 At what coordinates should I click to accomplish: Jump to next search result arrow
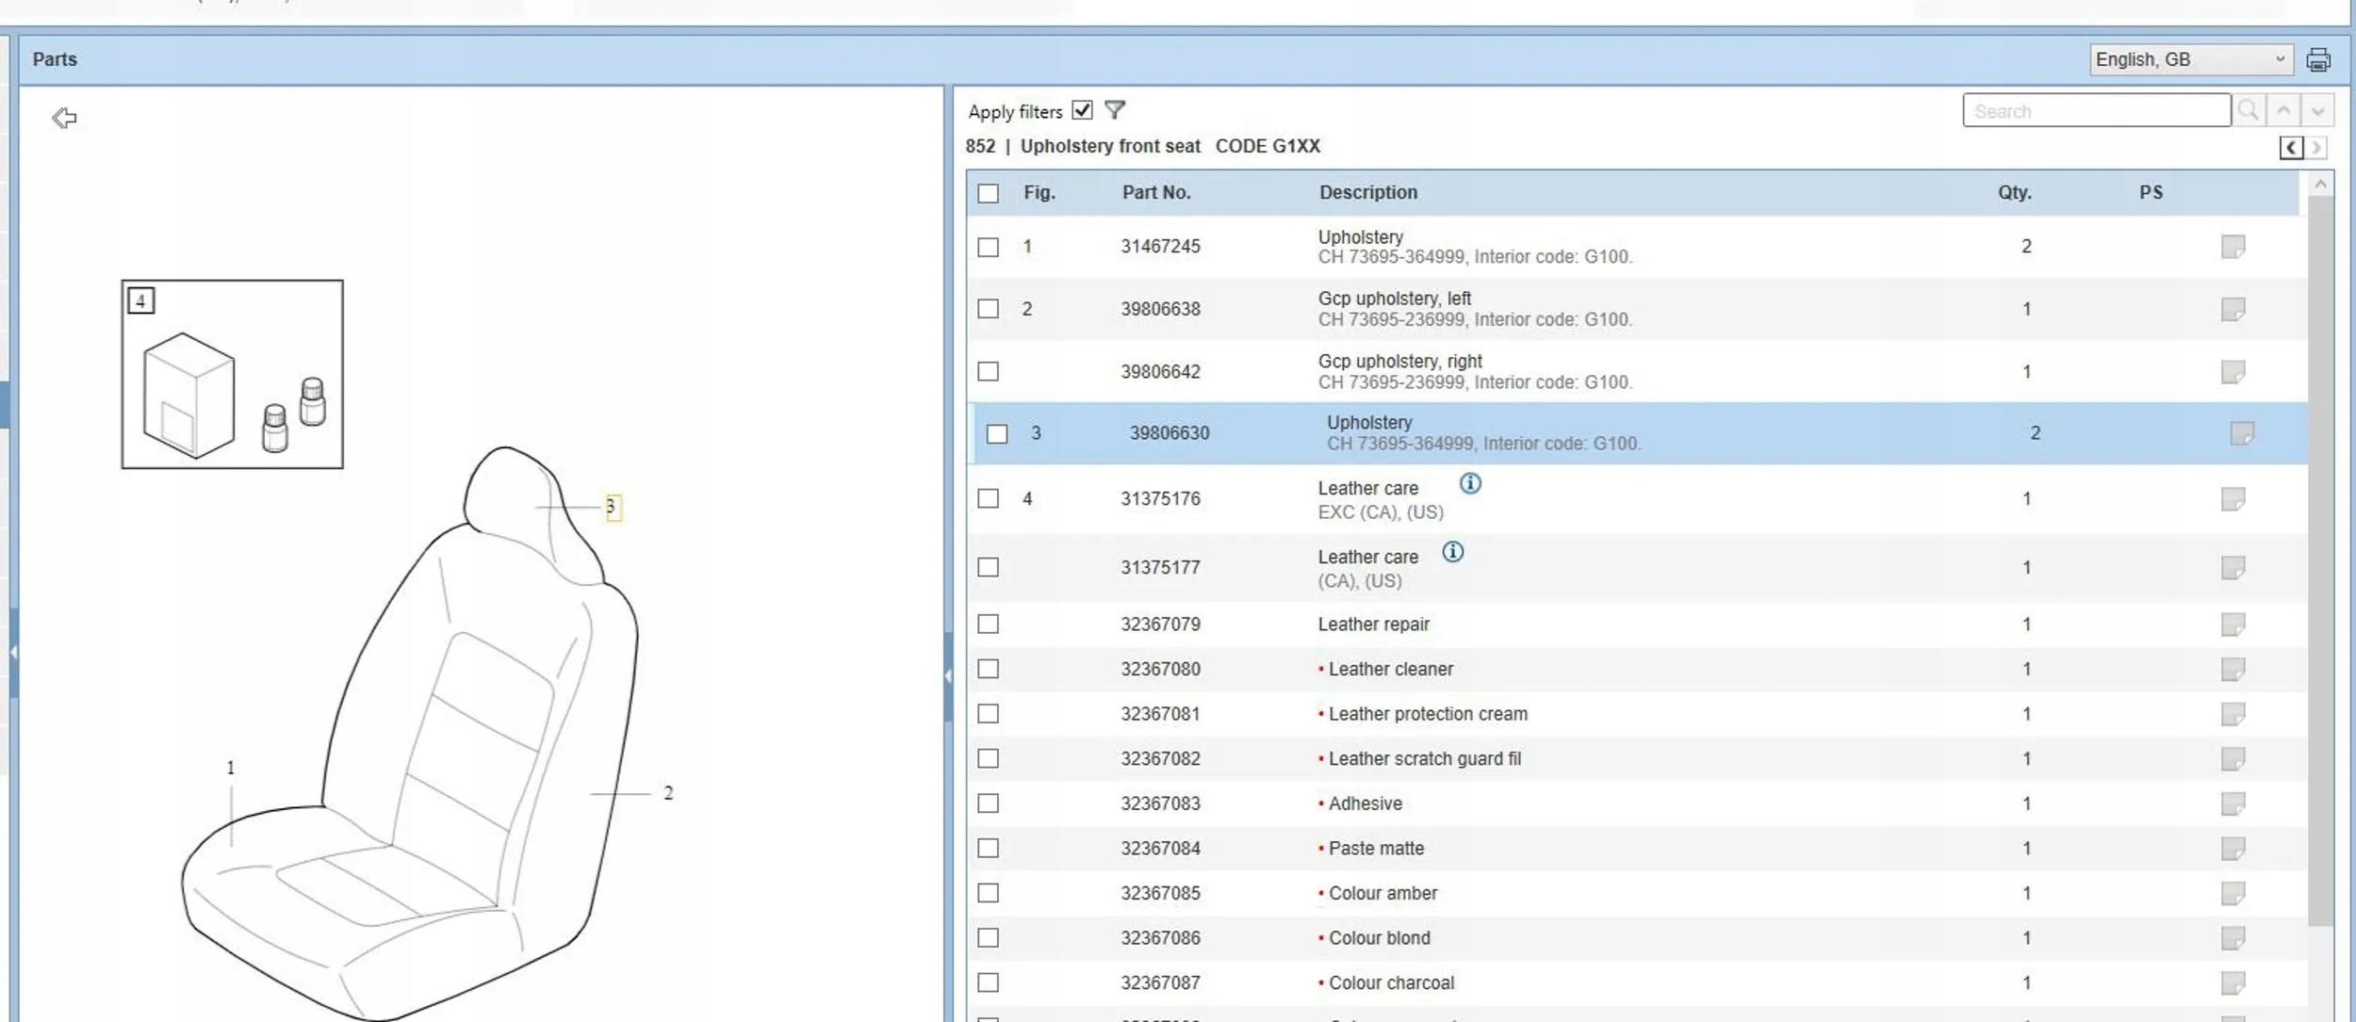click(x=2317, y=110)
